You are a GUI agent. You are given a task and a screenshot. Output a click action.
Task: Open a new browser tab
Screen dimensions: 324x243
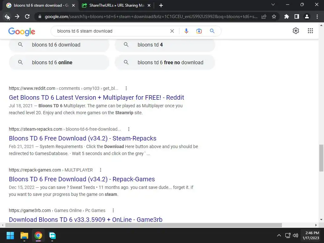(x=161, y=6)
